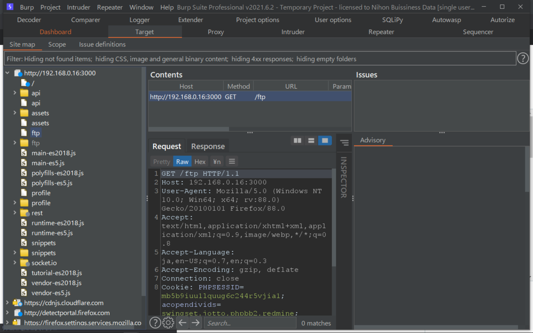Expand the rest folder
The image size is (533, 333).
(15, 213)
